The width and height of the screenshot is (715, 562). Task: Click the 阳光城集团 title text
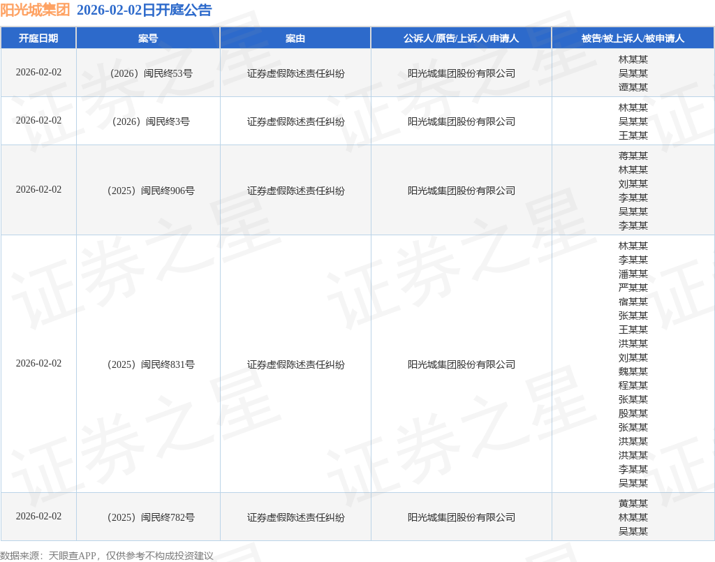35,10
